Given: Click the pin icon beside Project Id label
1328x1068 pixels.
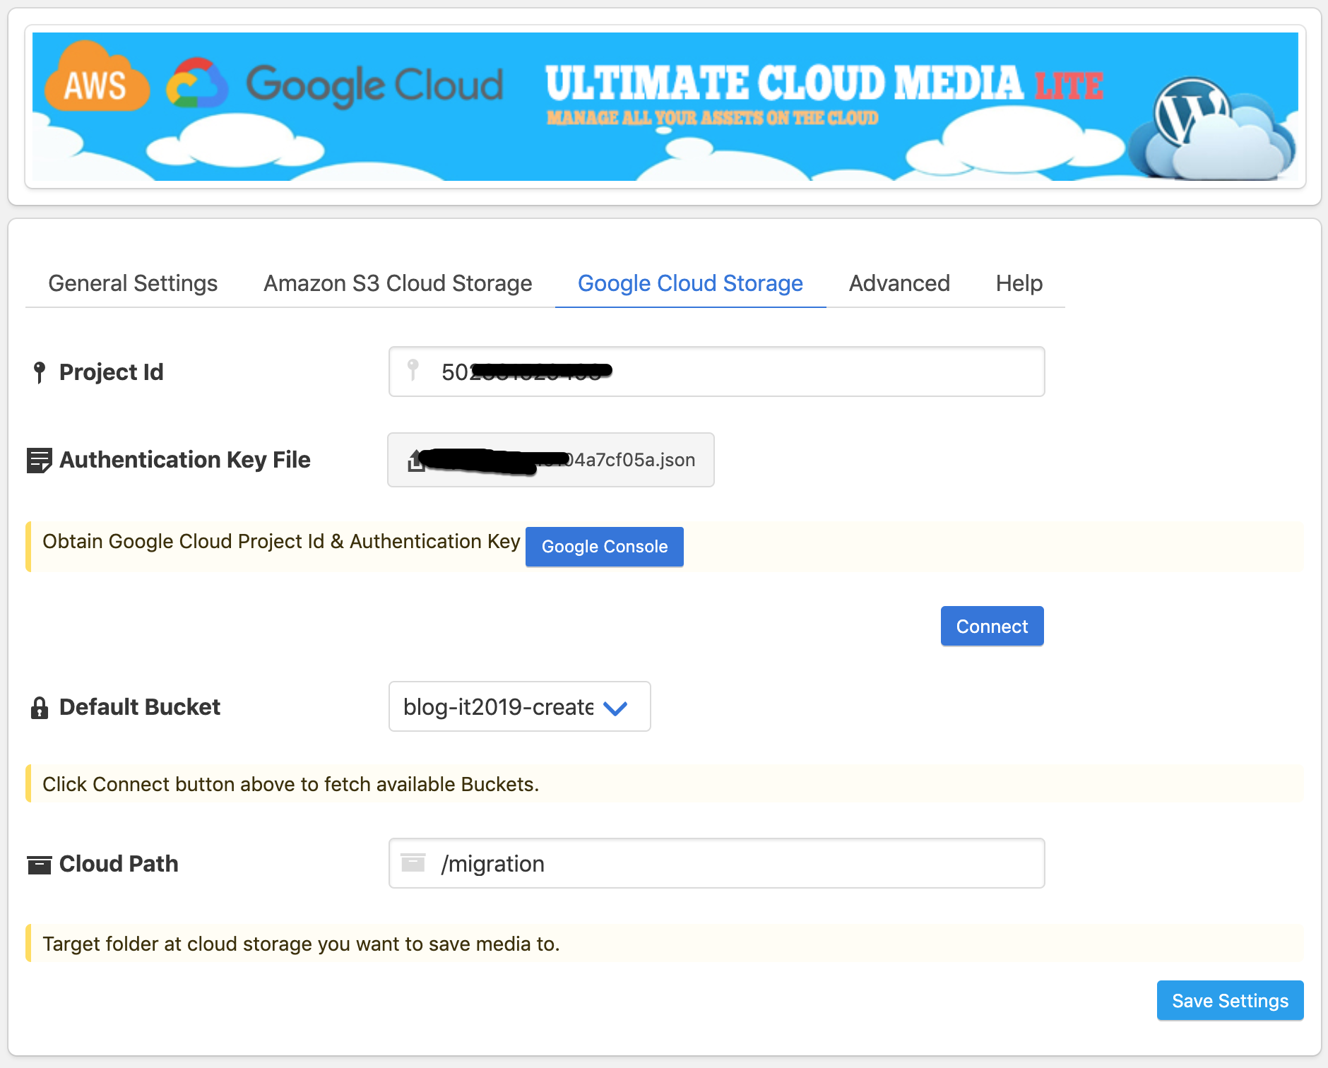Looking at the screenshot, I should pyautogui.click(x=40, y=372).
